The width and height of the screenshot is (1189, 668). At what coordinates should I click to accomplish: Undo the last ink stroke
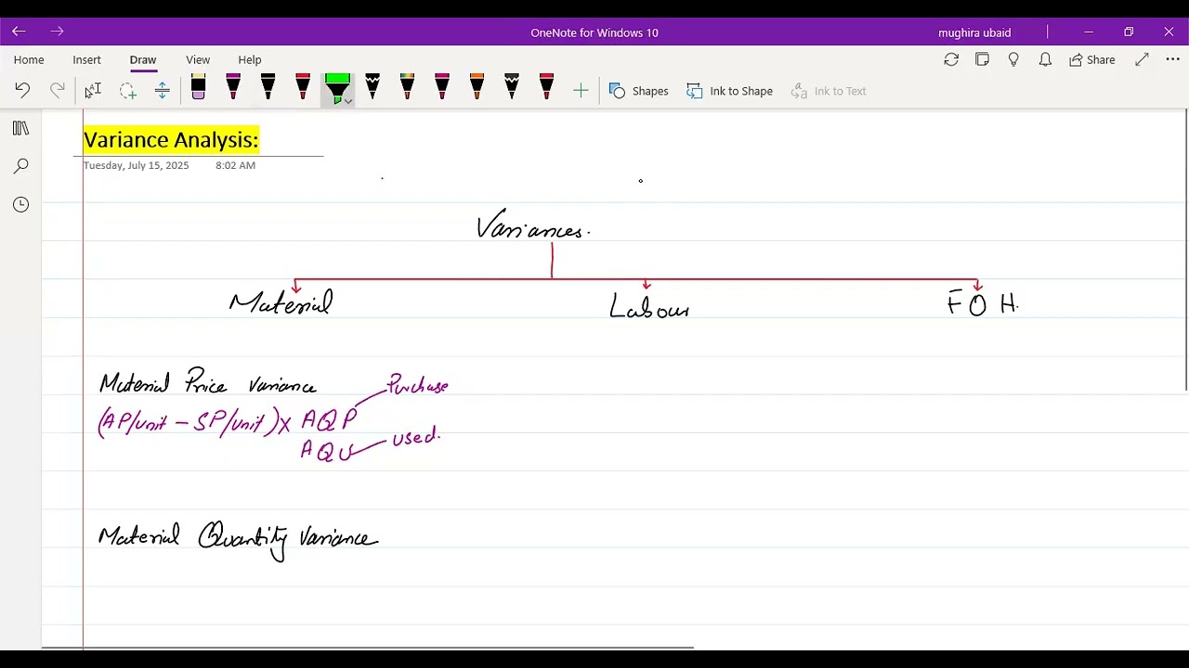pyautogui.click(x=22, y=90)
